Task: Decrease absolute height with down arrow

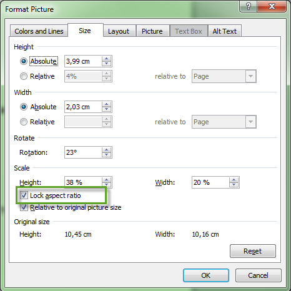Action: (107, 64)
